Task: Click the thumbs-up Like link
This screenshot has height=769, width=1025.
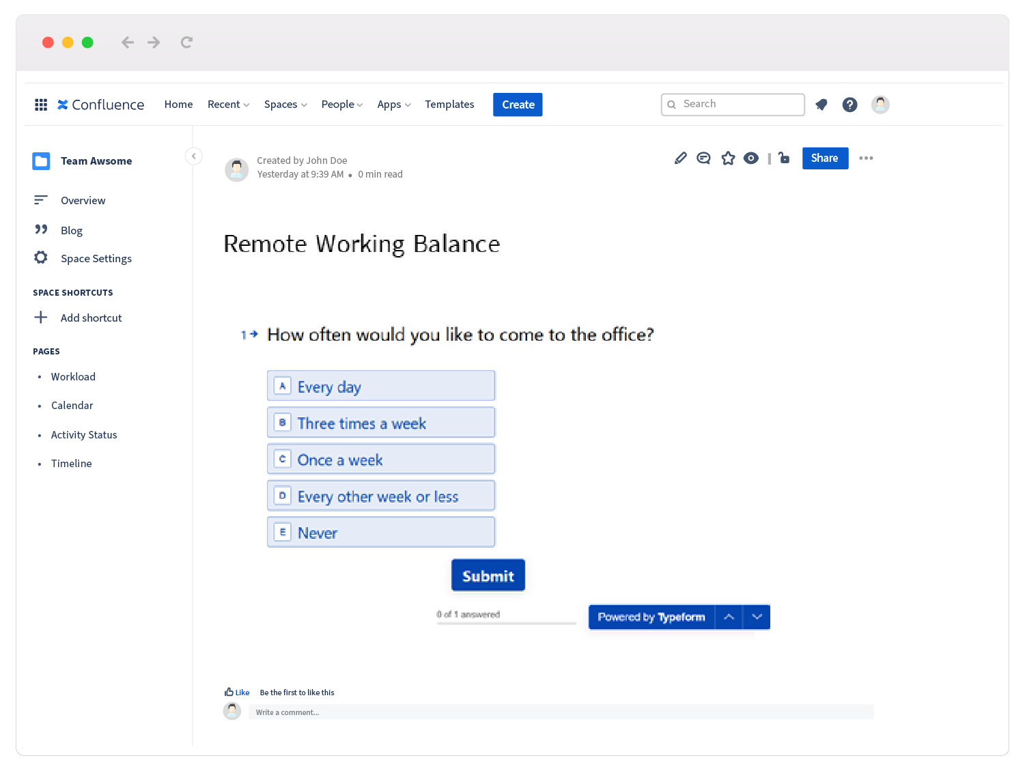Action: [237, 693]
